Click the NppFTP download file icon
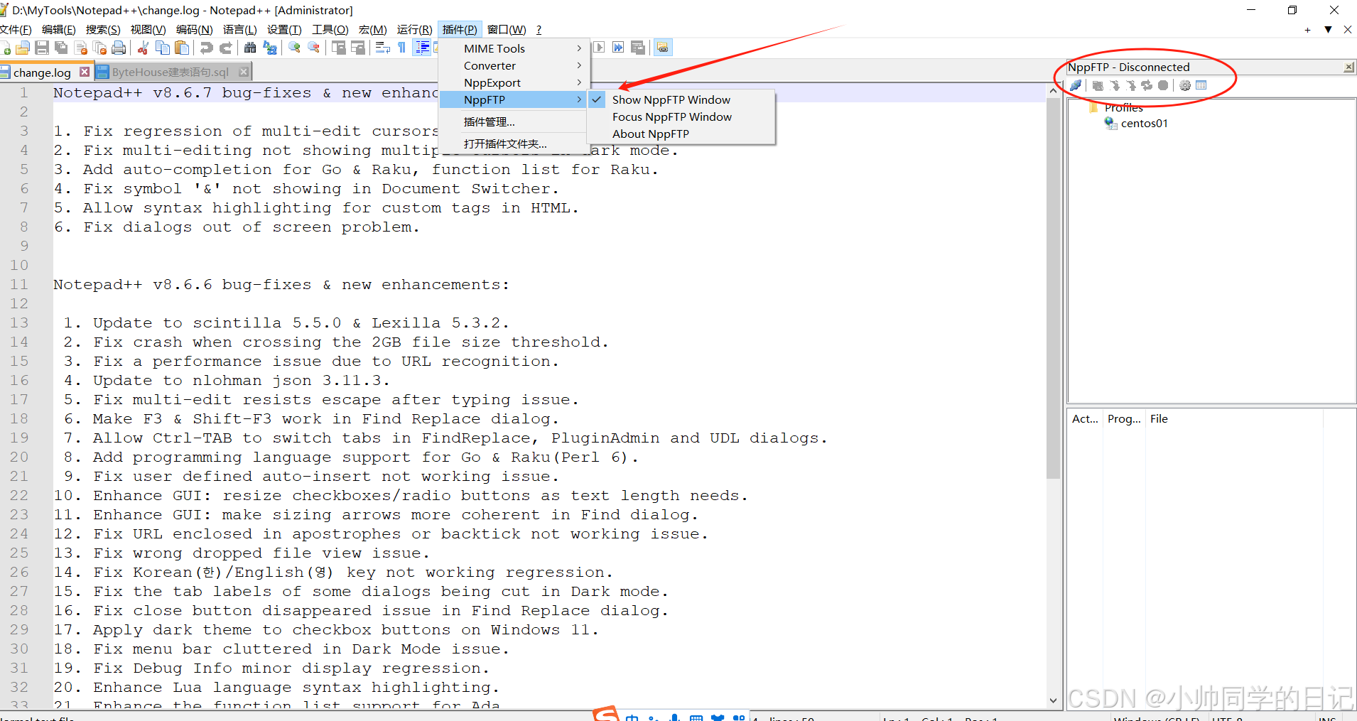The image size is (1357, 721). [x=1115, y=85]
